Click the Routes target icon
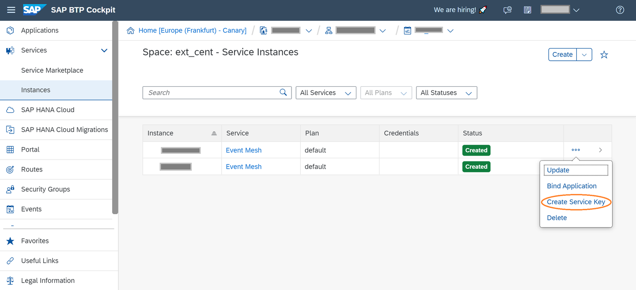The height and width of the screenshot is (290, 636). [x=10, y=169]
